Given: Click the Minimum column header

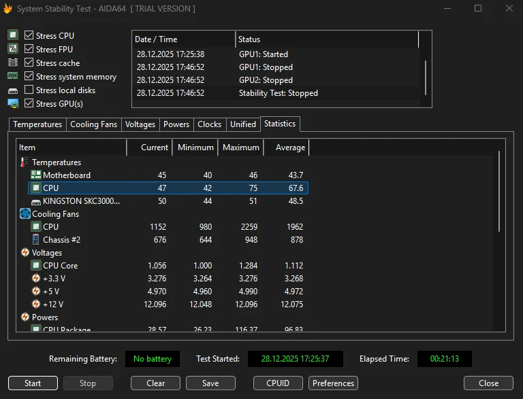Looking at the screenshot, I should (x=195, y=148).
